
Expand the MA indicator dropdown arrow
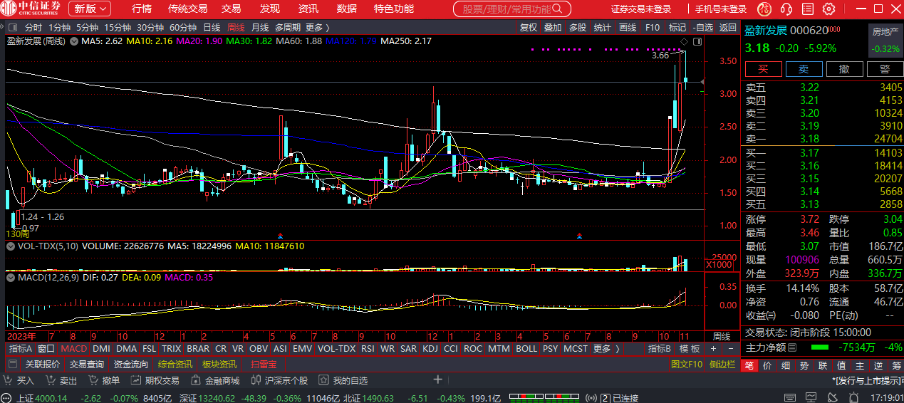74,41
